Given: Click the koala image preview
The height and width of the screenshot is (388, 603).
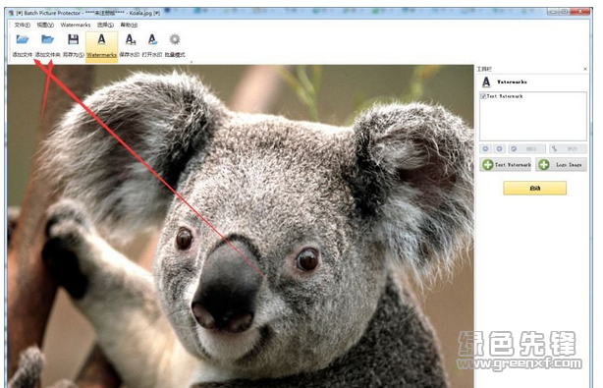Looking at the screenshot, I should (x=241, y=226).
